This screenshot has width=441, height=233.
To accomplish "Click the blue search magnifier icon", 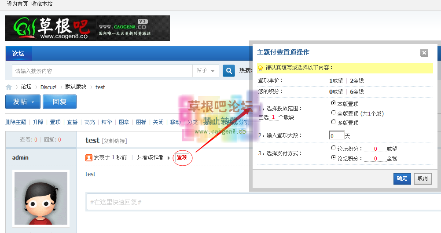I will pyautogui.click(x=229, y=71).
